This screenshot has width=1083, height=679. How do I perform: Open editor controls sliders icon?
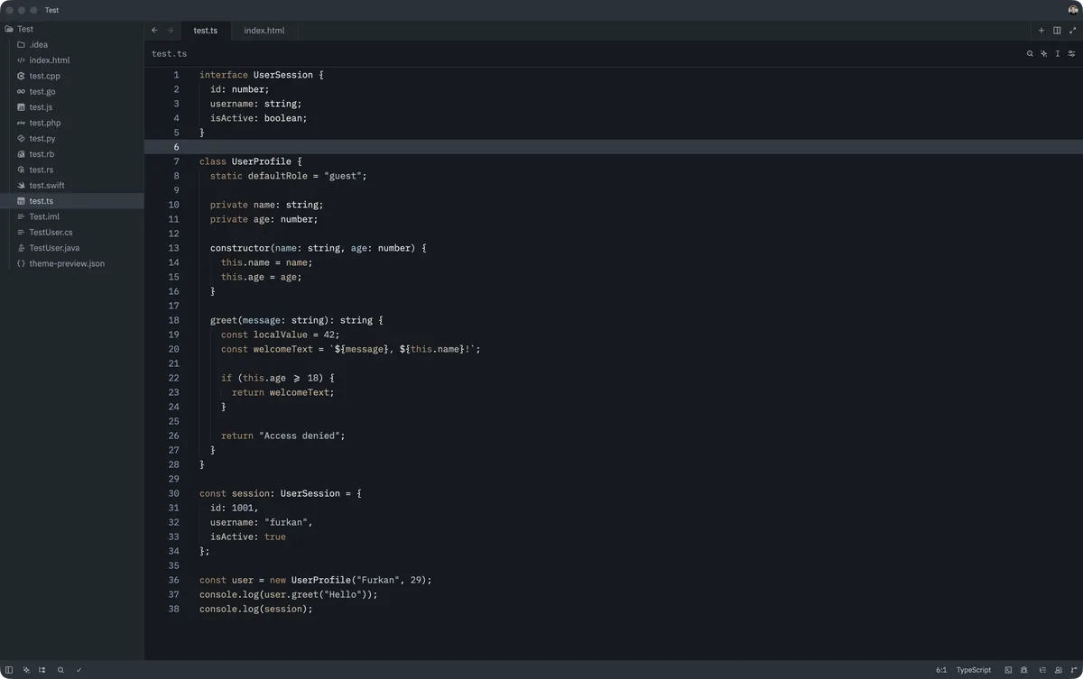pos(1072,54)
